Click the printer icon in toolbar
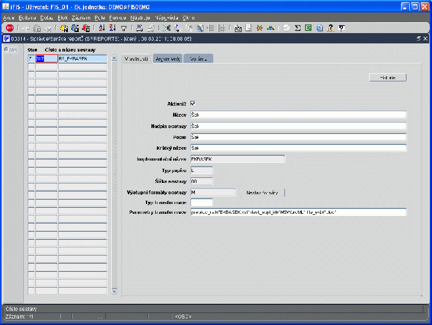 pos(139,28)
